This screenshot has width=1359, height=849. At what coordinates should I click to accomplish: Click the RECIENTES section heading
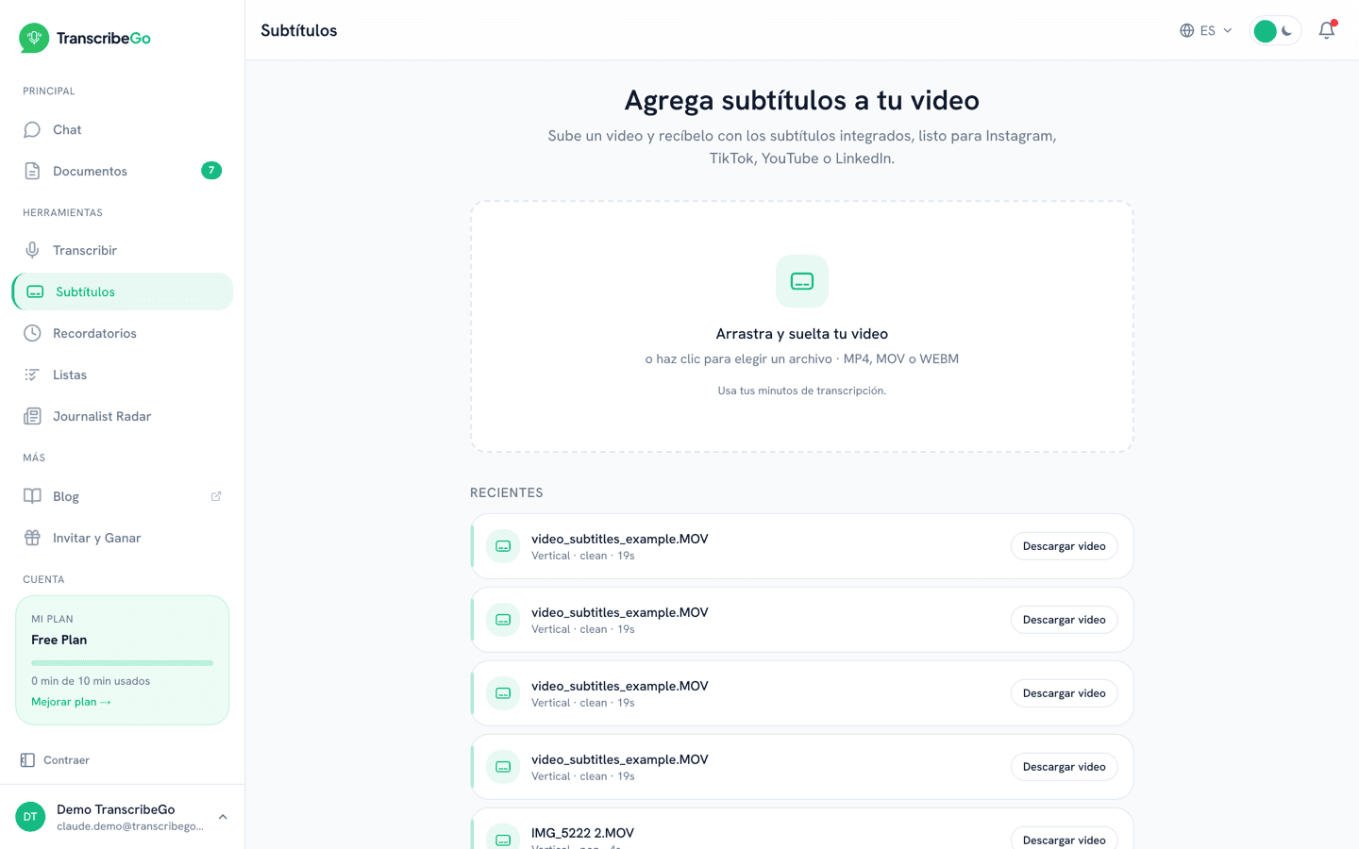click(507, 492)
